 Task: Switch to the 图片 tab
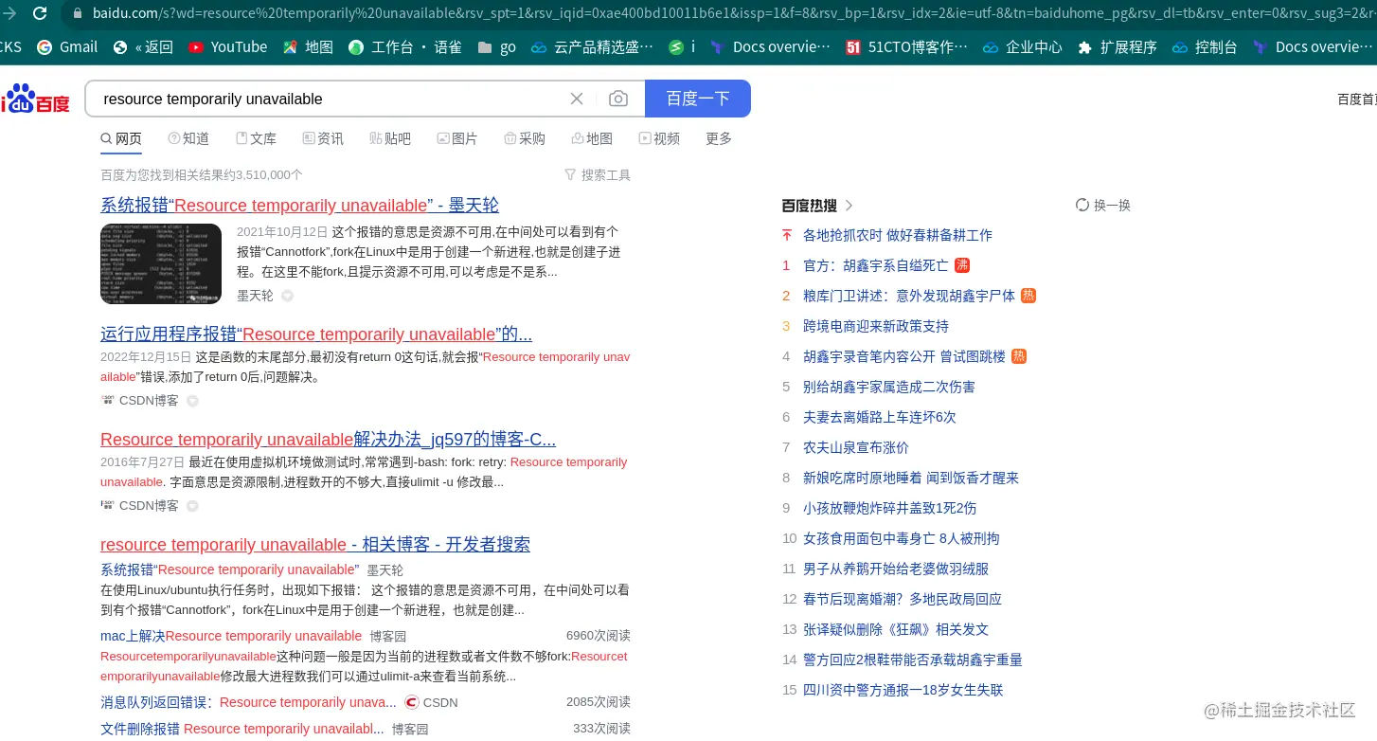point(457,138)
